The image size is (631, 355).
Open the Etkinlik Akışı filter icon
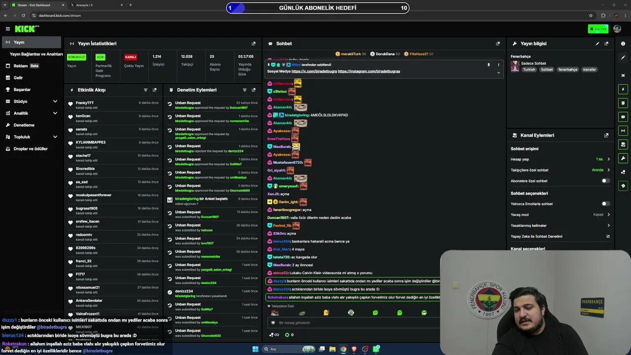(145, 90)
